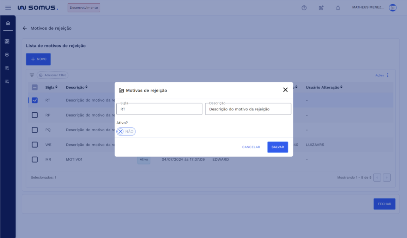Click the Sigla input field
The width and height of the screenshot is (407, 238).
[159, 109]
